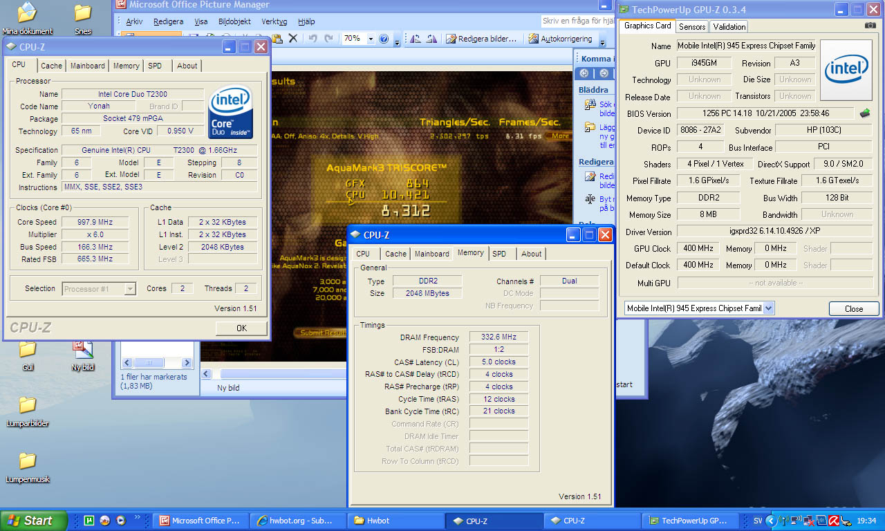The width and height of the screenshot is (885, 531).
Task: Click Autokorrigering toolbar button
Action: [x=560, y=39]
